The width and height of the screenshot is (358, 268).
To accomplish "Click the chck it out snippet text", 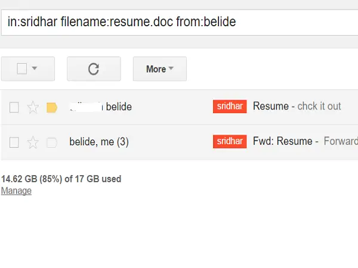I will click(319, 106).
